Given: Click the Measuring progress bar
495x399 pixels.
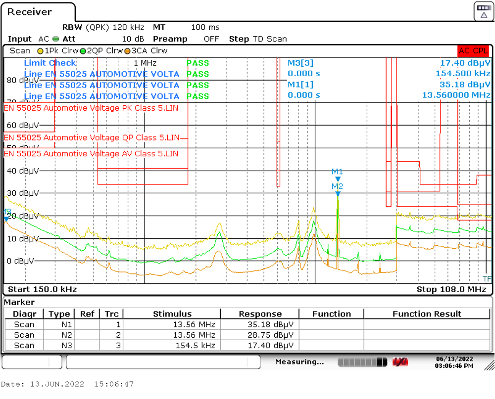Looking at the screenshot, I should pyautogui.click(x=361, y=362).
